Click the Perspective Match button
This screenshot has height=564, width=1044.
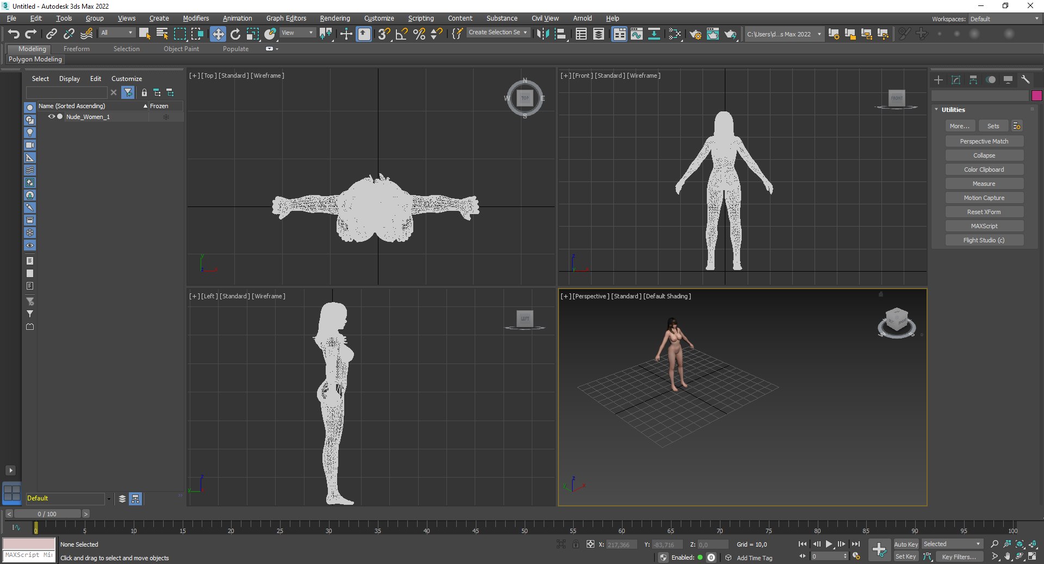pos(984,141)
